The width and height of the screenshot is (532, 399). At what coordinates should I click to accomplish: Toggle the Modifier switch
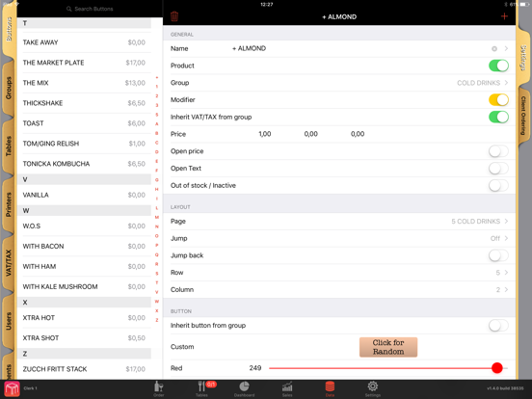click(x=498, y=100)
